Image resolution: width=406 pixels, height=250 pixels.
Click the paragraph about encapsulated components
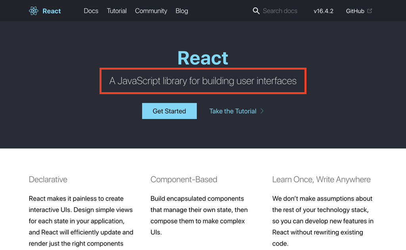pos(199,215)
